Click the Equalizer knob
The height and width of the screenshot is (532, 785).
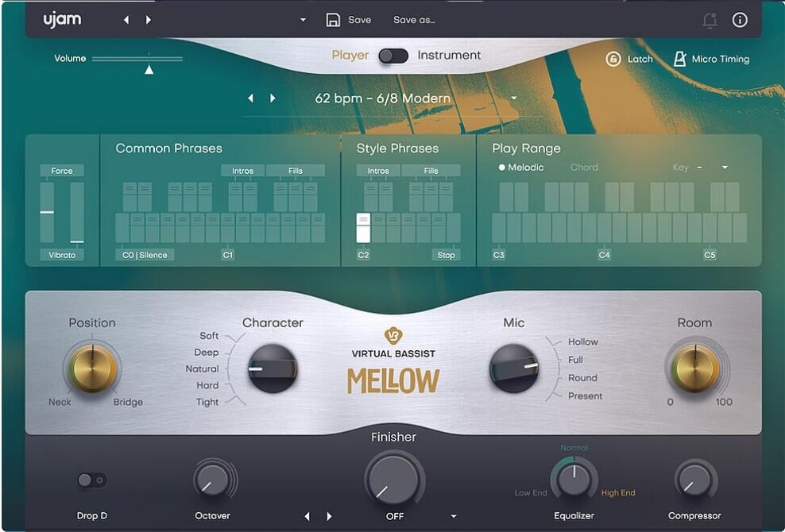coord(574,480)
